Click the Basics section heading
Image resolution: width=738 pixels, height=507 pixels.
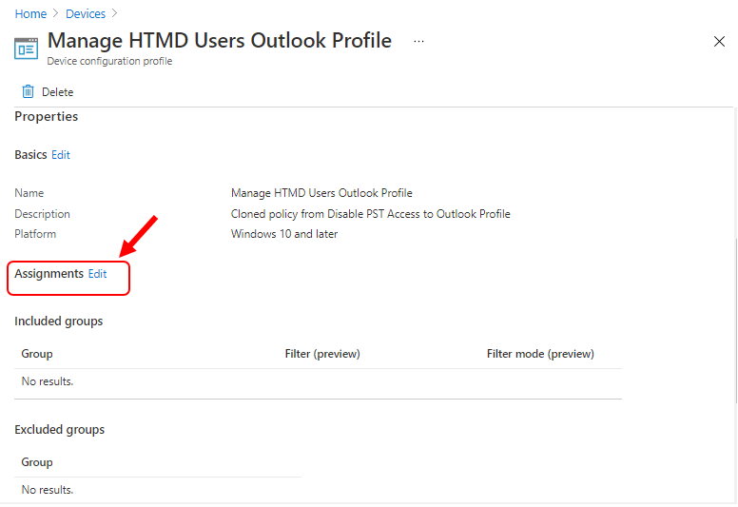(30, 155)
